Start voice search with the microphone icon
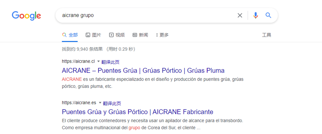Screen dimensions: 322x134 255,15
